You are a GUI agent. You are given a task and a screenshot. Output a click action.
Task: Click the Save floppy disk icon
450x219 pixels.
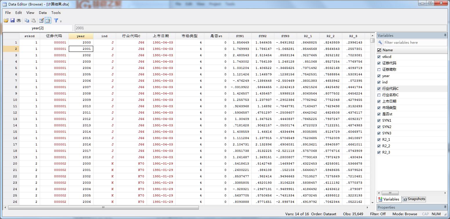tap(12, 20)
